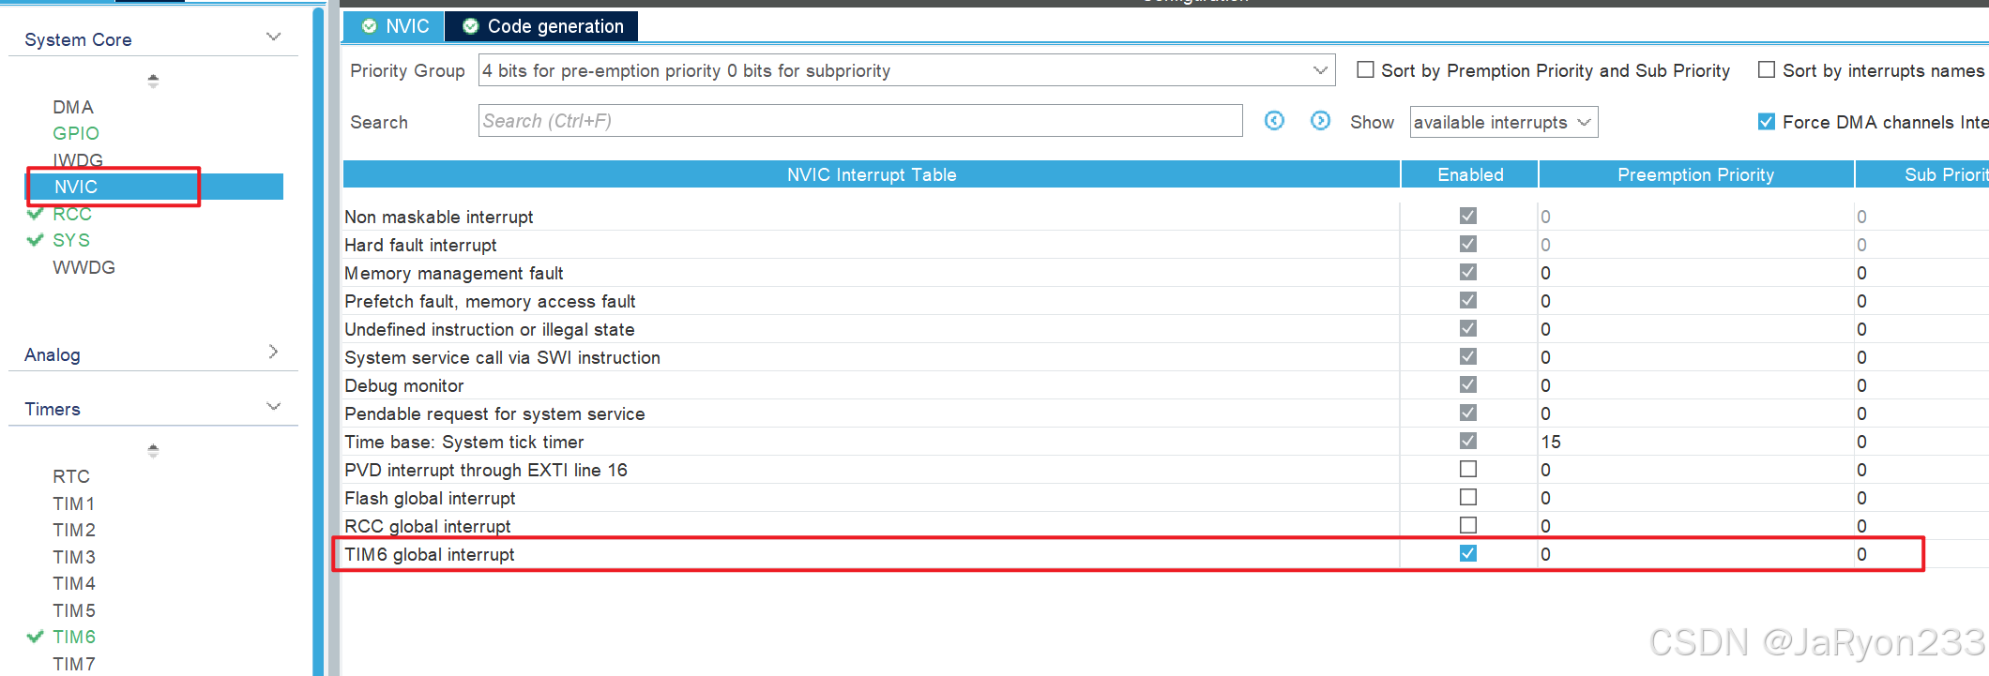Click the Sub Priority column header
Screen dimensions: 1989x676
point(1922,174)
